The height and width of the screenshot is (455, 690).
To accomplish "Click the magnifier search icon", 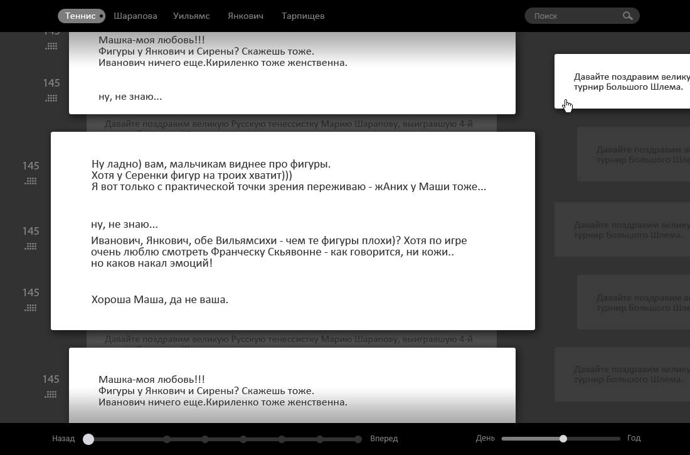I will pos(627,16).
